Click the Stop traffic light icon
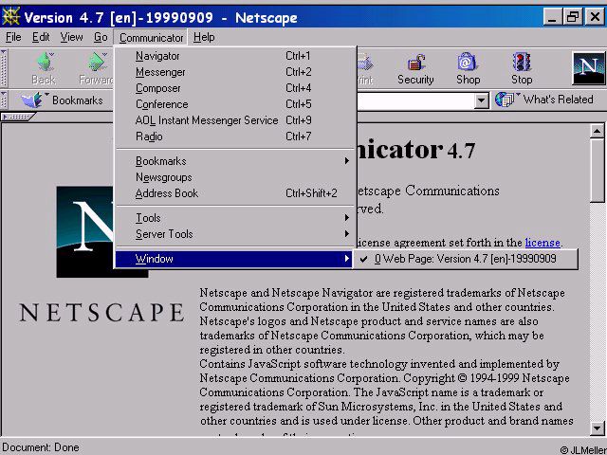607x455 pixels. 521,63
